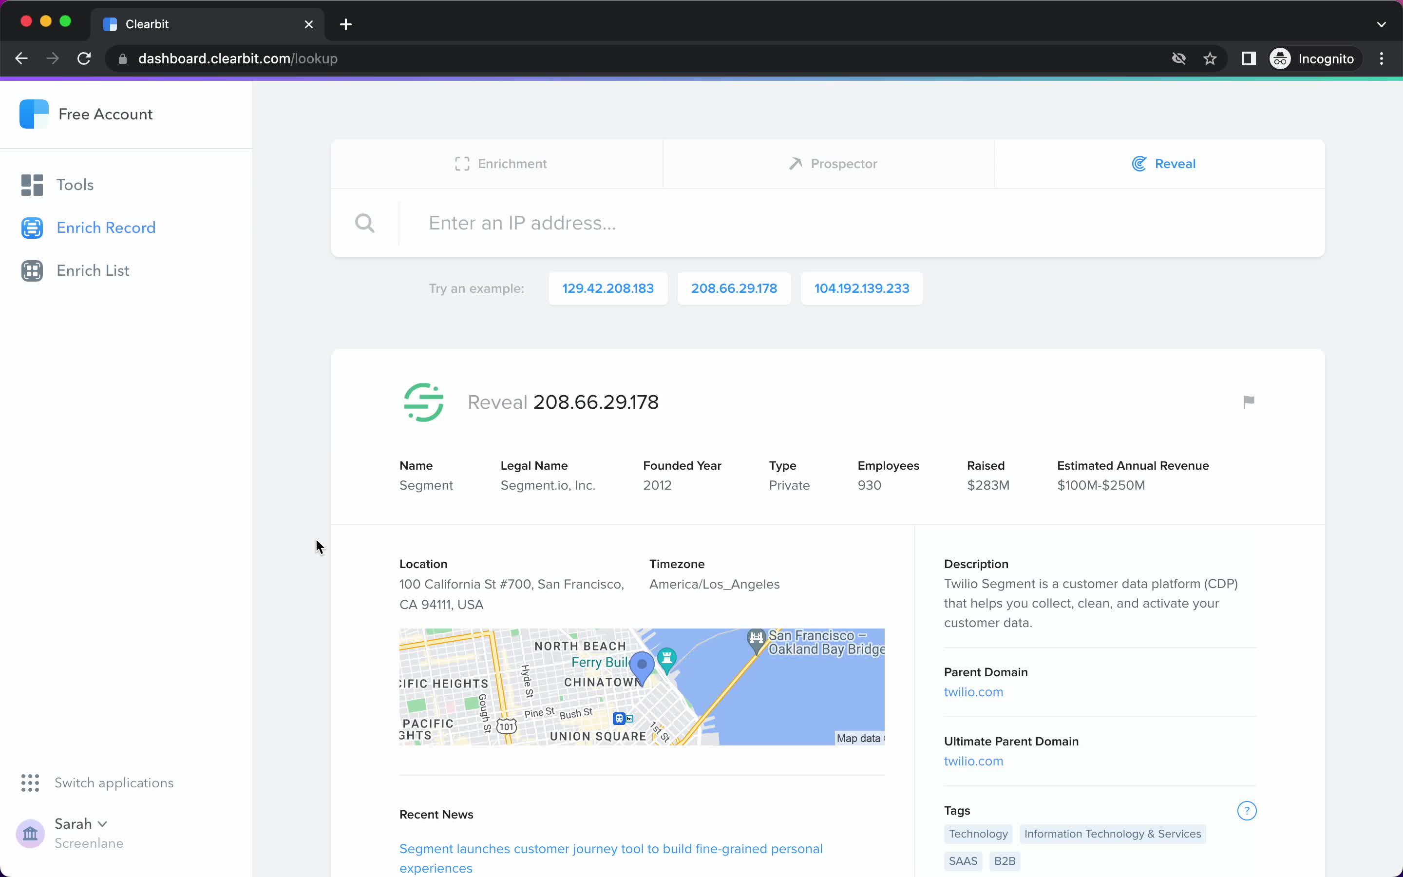This screenshot has width=1403, height=877.
Task: Select the SAAS tag
Action: point(963,861)
